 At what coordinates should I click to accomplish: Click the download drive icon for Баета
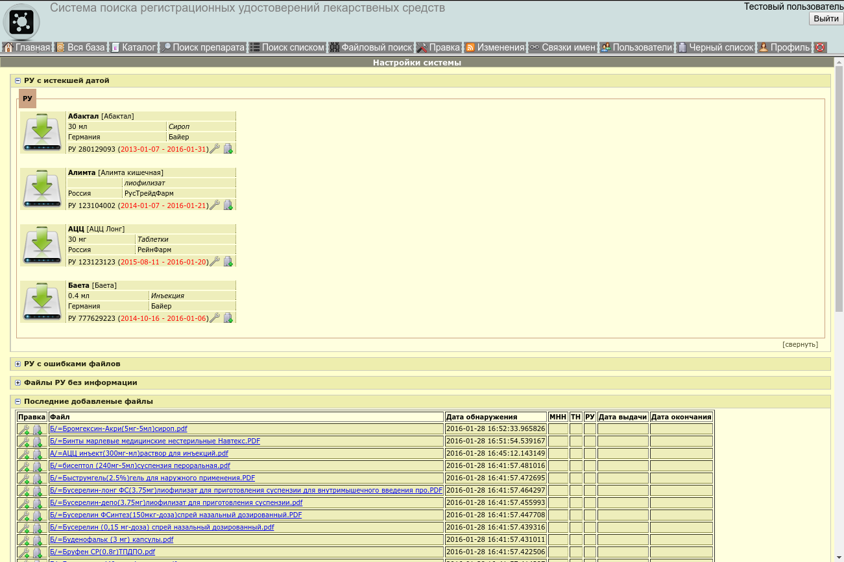click(43, 301)
